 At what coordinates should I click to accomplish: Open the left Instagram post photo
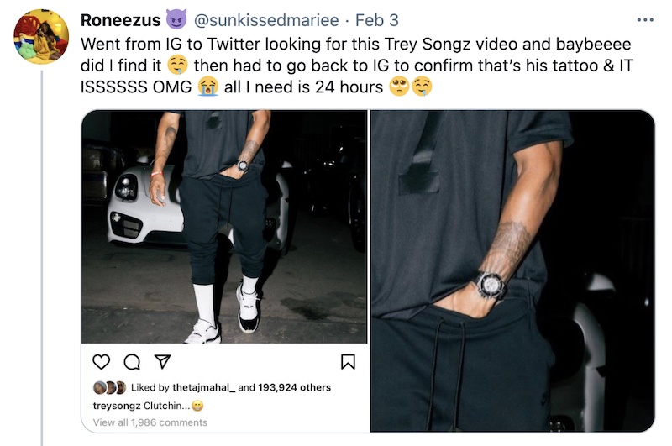tap(224, 228)
